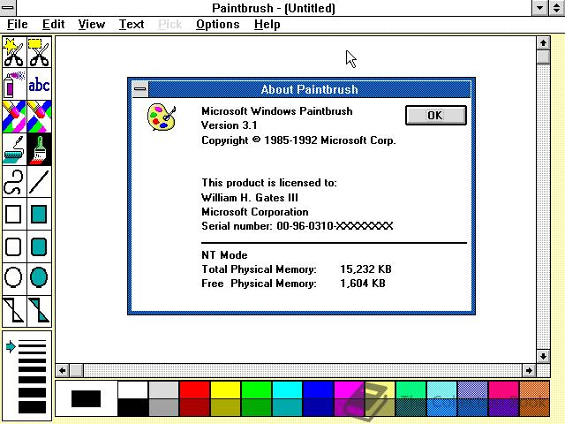Choose the thinnest line width
The width and height of the screenshot is (565, 424).
tap(32, 341)
